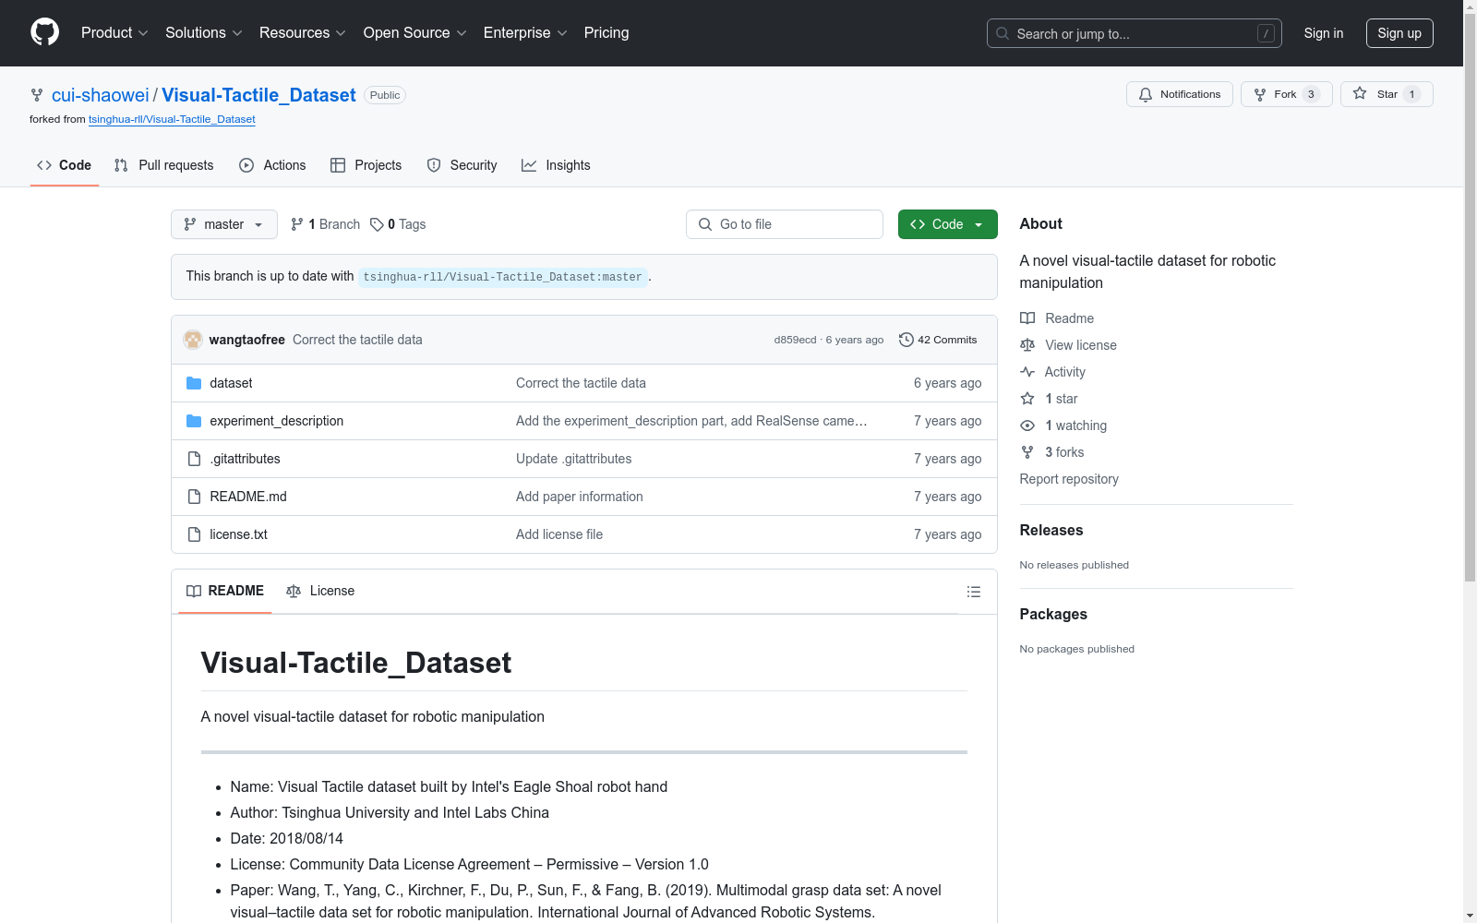
Task: Open the 'Add paper information' commit message
Action: point(580,497)
